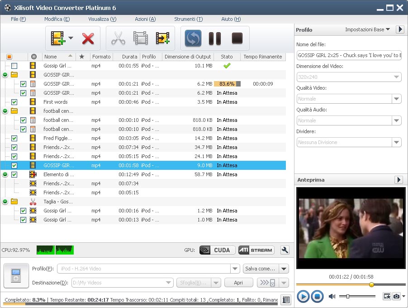Click the preview filmstrip-star icon
408x308 pixels.
(387, 296)
